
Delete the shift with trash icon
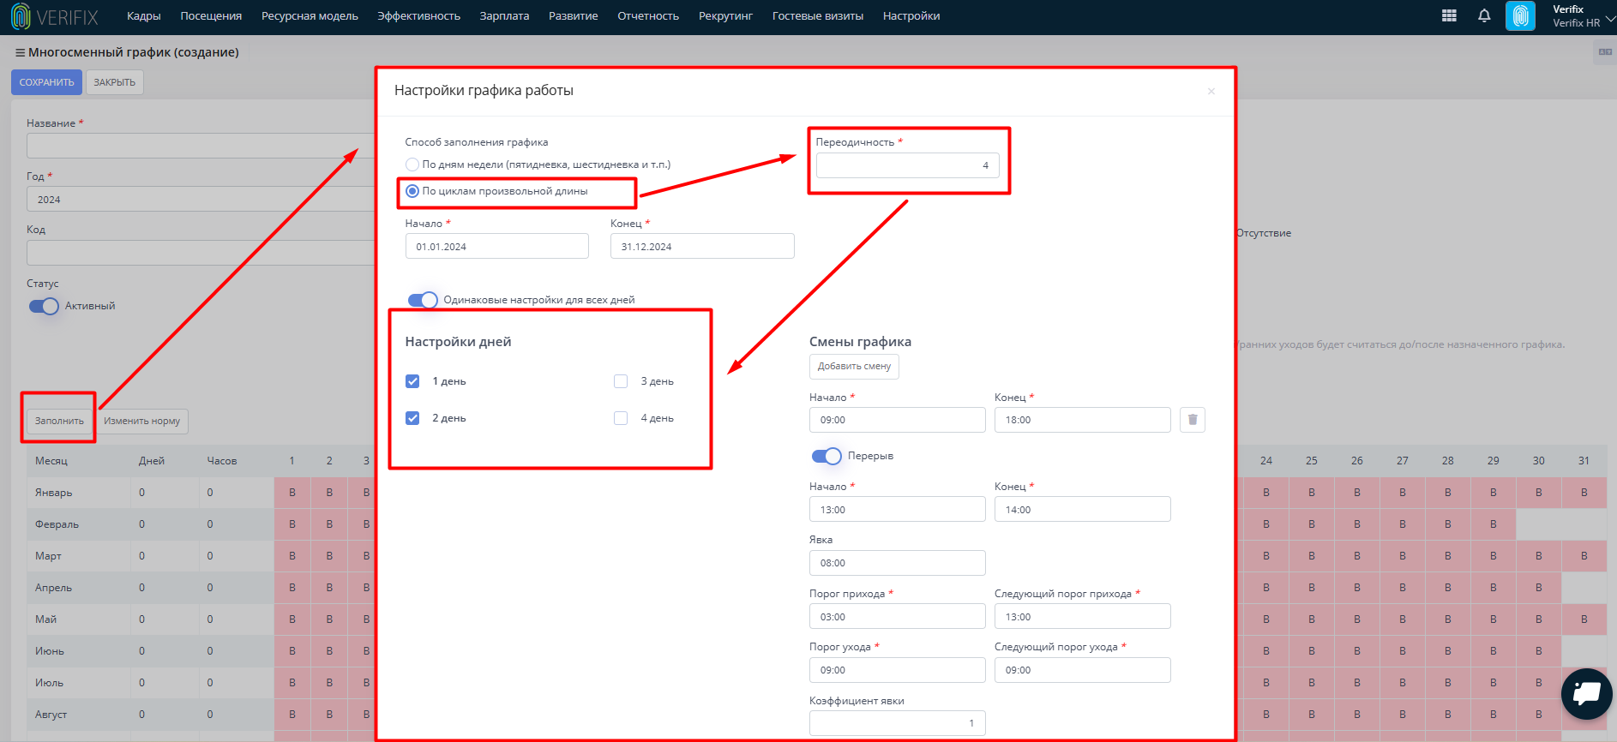click(x=1193, y=420)
